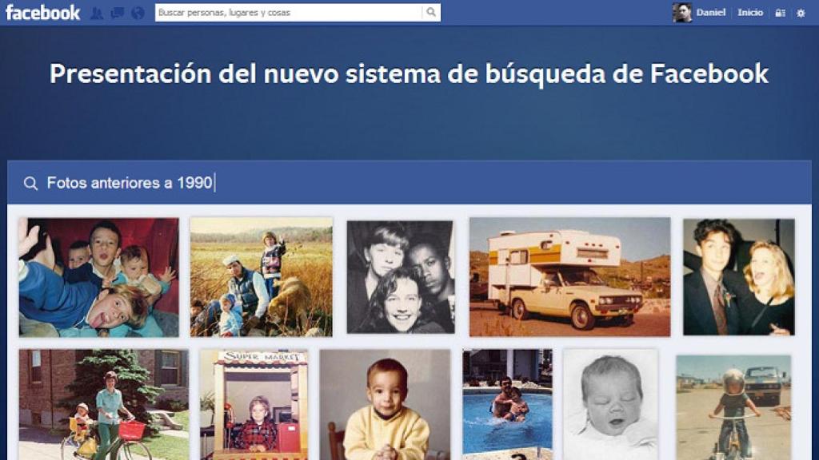
Task: Click the magnifier beside 'Fotos anteriores a 1990'
Action: tap(30, 182)
